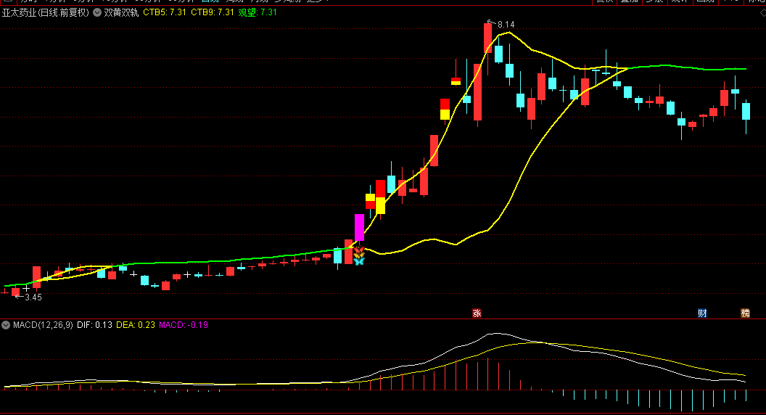Click the CTB5: 7.31 value
The width and height of the screenshot is (766, 415).
(165, 13)
